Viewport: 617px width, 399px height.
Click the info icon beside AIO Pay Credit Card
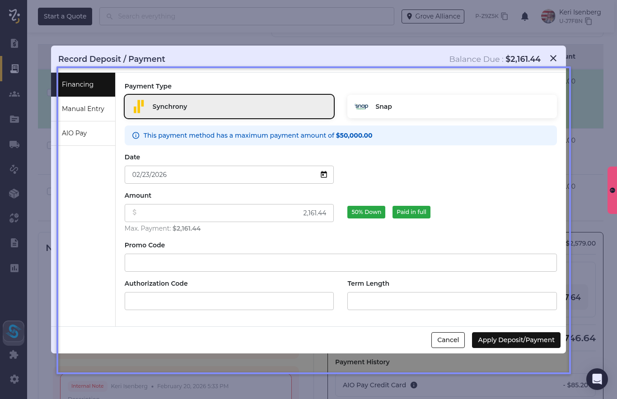414,385
